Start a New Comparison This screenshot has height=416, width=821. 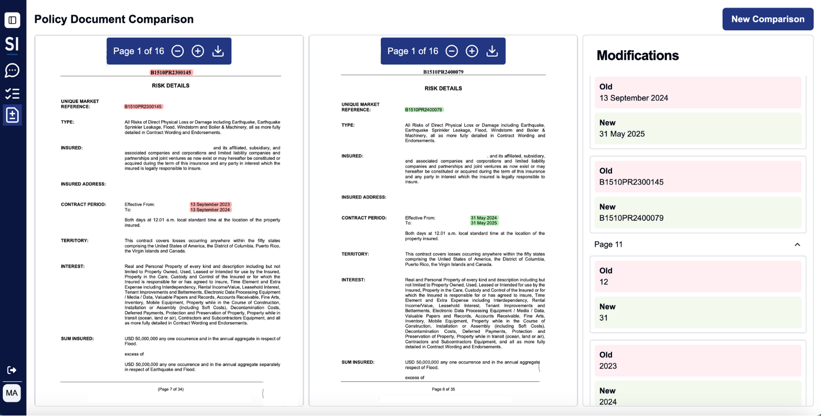(768, 19)
